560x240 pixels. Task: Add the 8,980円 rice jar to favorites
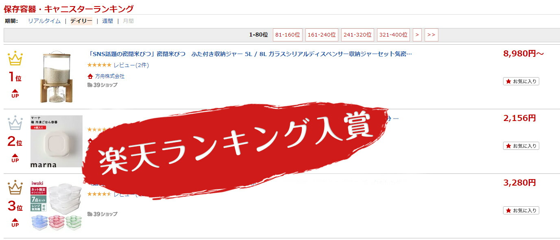(x=521, y=81)
